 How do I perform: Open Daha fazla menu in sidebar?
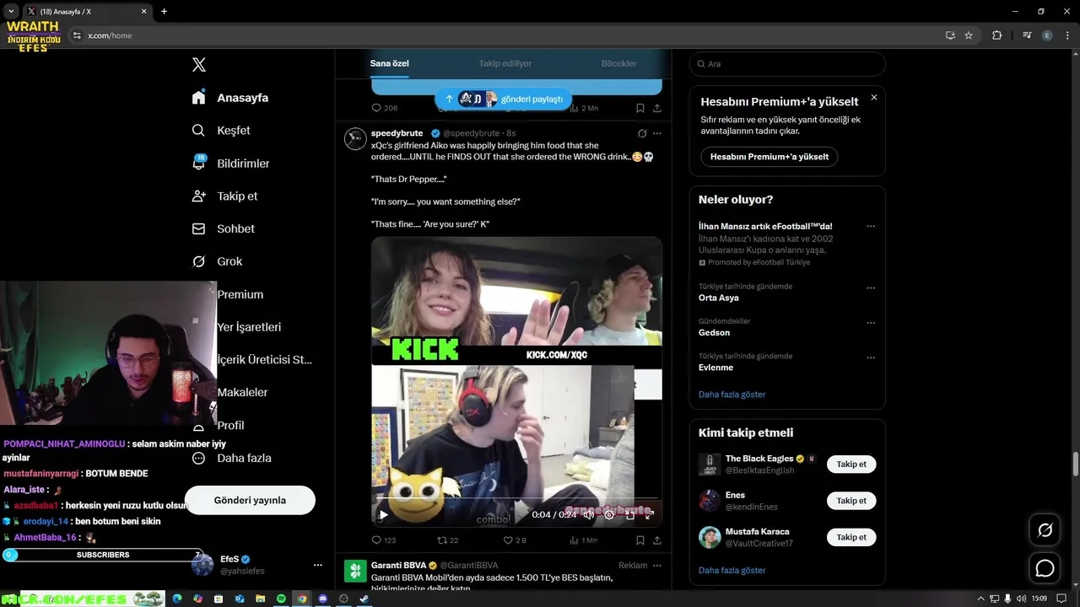tap(231, 458)
